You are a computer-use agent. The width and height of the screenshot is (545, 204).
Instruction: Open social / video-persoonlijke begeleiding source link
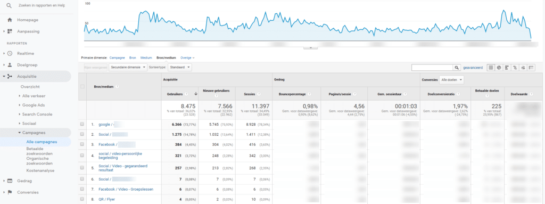(120, 156)
